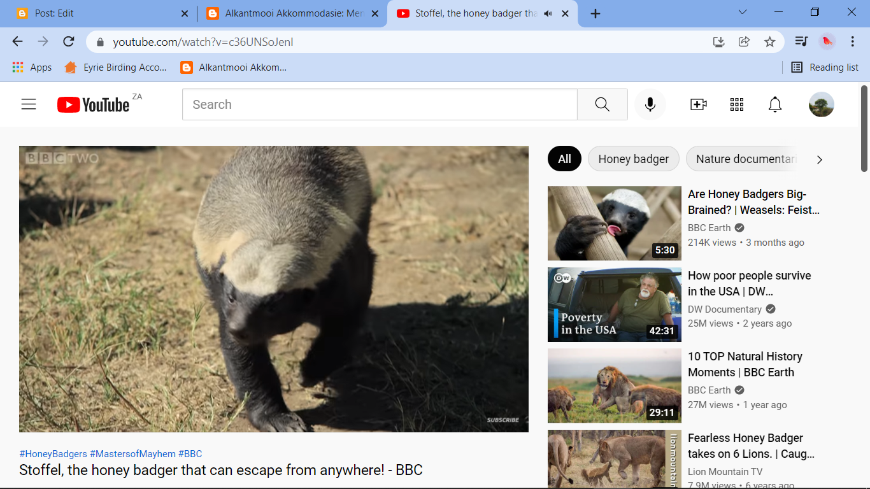Open the account avatar menu
This screenshot has width=870, height=489.
pyautogui.click(x=822, y=104)
